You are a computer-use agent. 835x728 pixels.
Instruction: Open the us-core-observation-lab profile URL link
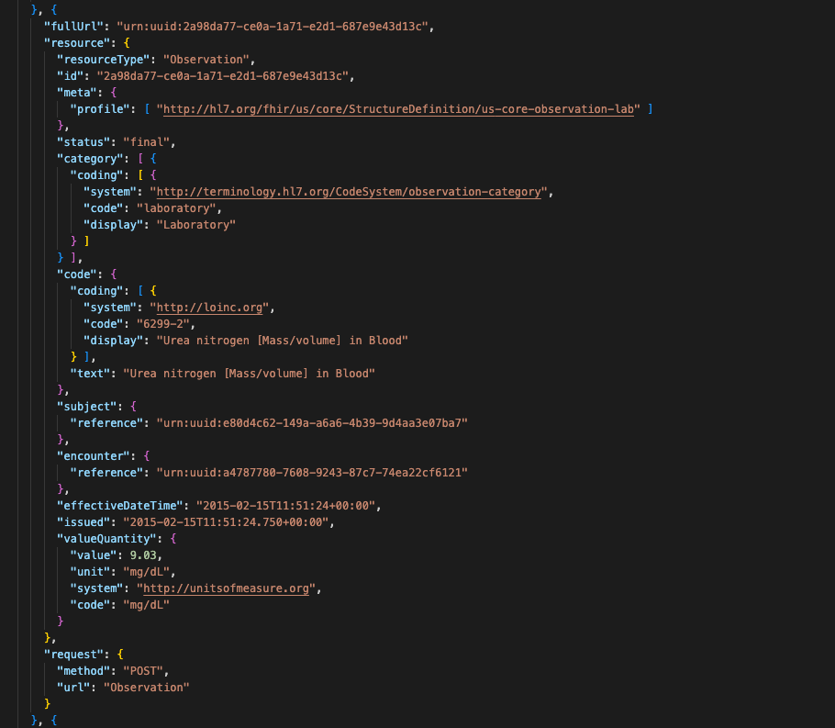pos(398,109)
